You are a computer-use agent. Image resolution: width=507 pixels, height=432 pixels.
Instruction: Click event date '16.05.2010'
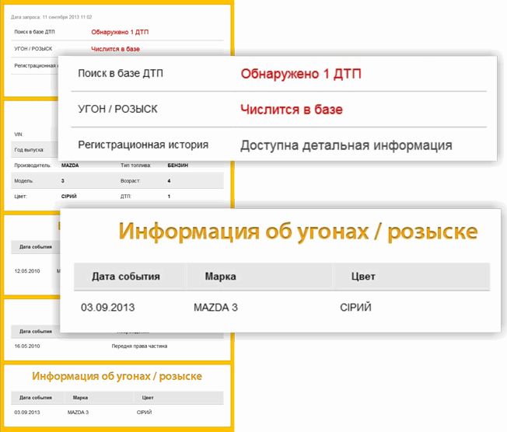pyautogui.click(x=27, y=346)
